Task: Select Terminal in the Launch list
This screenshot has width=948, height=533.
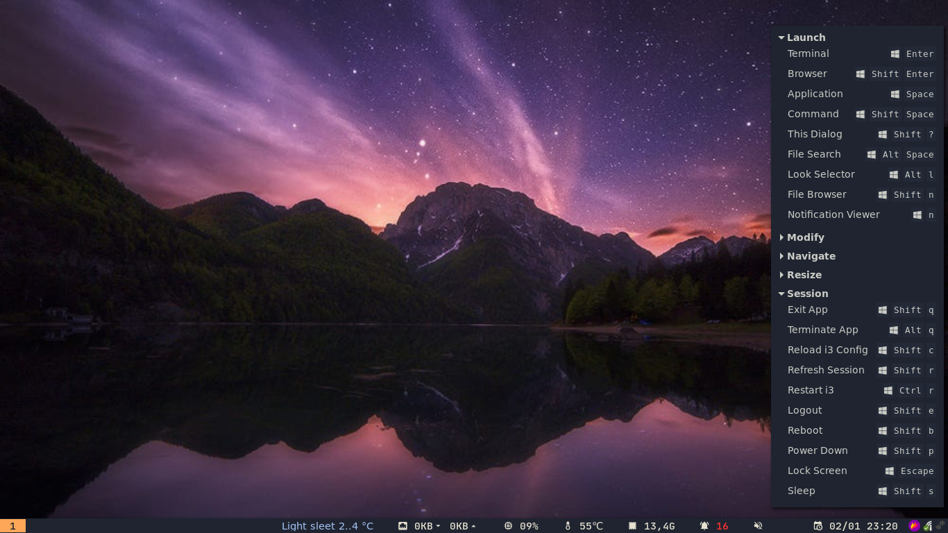Action: coord(808,53)
